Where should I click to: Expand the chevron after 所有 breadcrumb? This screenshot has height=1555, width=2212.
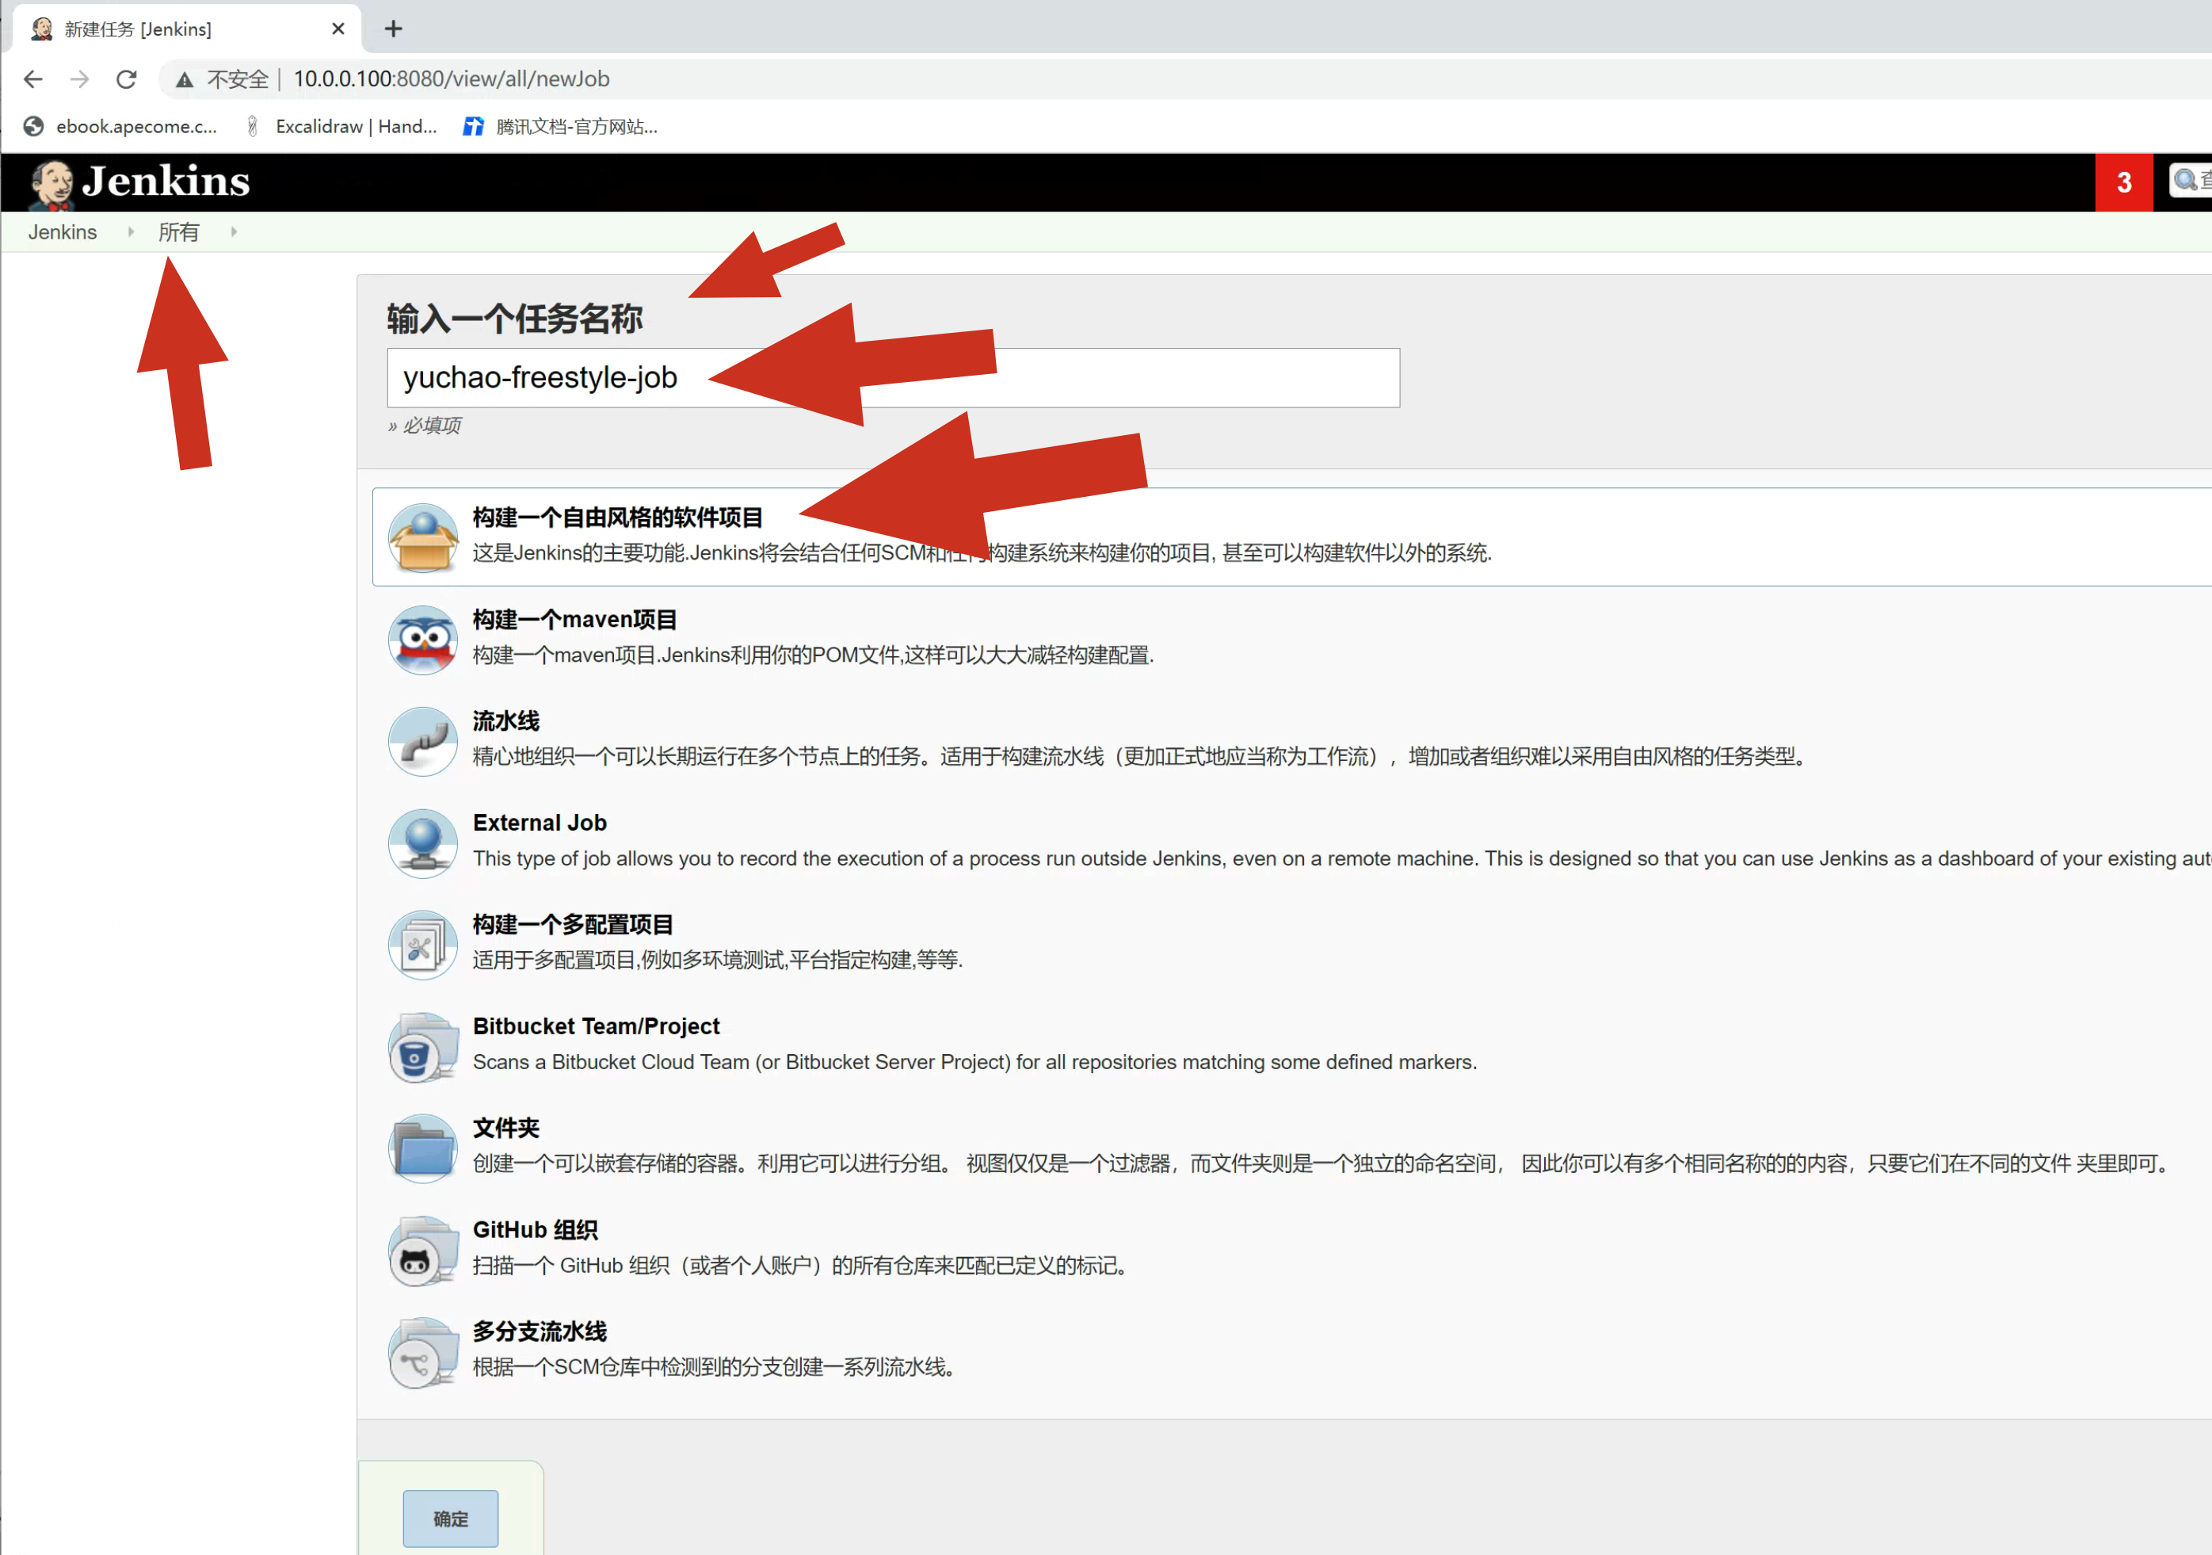click(234, 232)
